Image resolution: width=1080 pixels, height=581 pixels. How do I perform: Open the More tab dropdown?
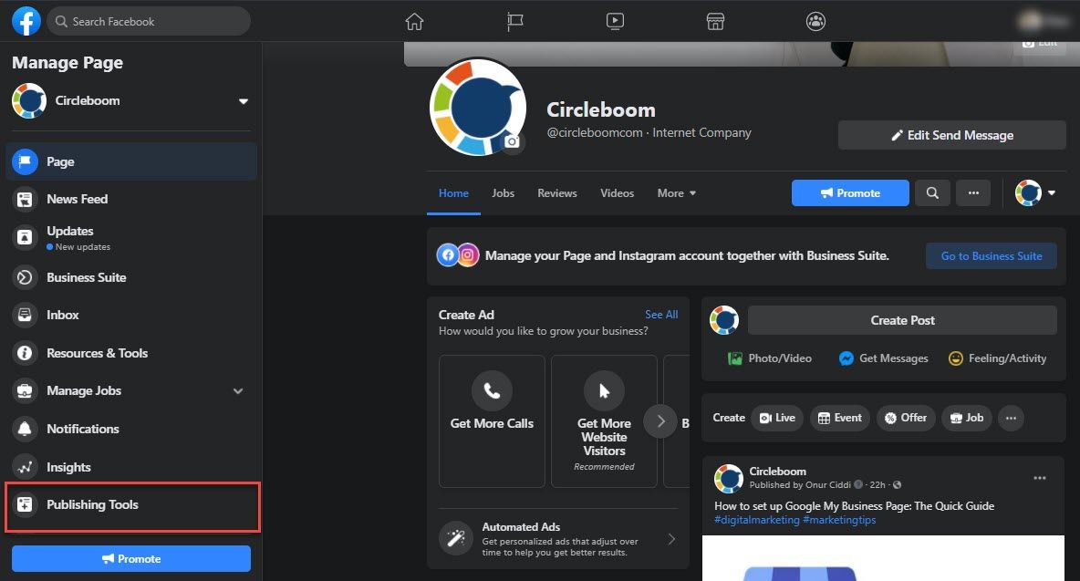click(x=676, y=193)
